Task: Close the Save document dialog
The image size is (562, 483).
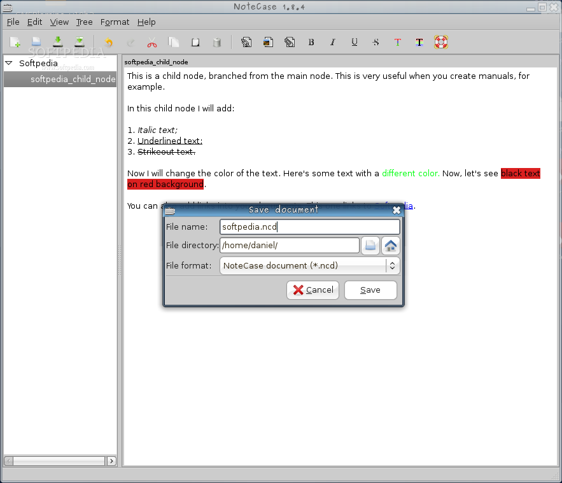Action: click(x=397, y=210)
